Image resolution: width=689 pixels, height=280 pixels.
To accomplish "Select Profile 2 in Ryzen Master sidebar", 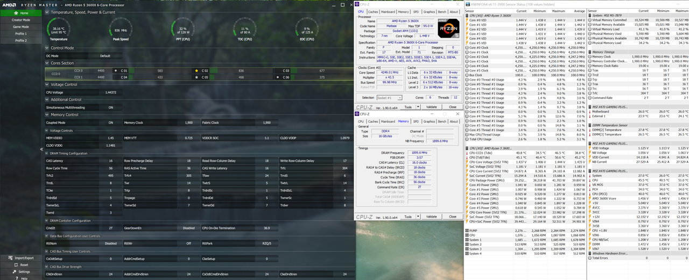I will [21, 40].
